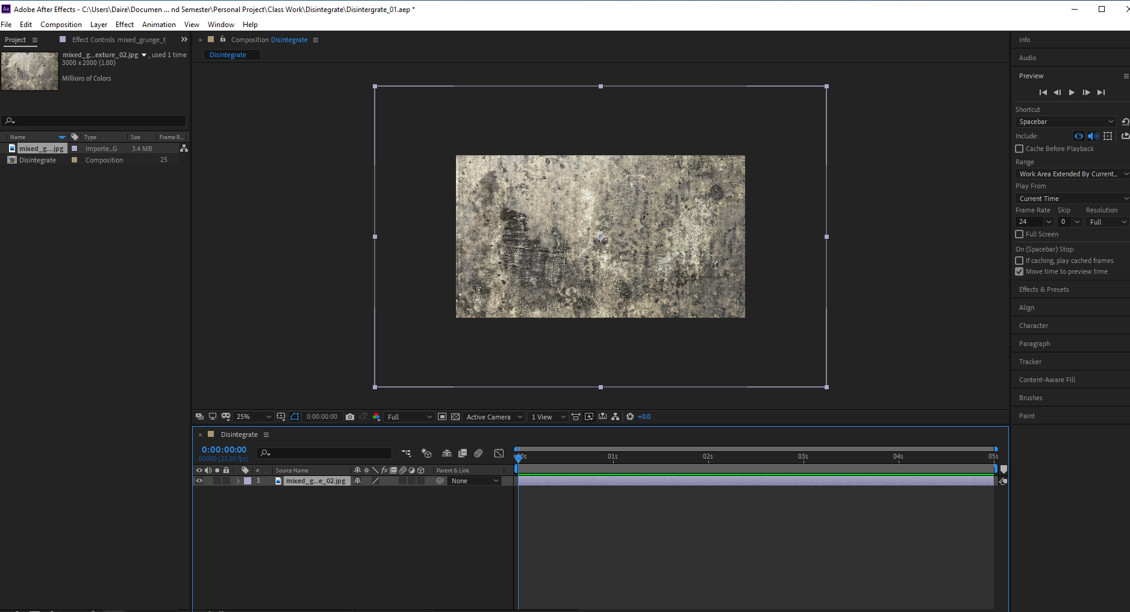Open the Active Camera dropdown
Screen dimensions: 1130x612
[x=494, y=416]
